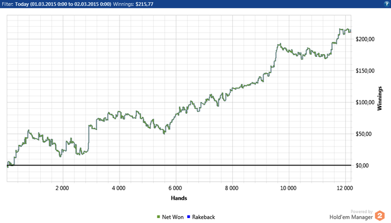Click the vertical Winnings axis title
The image size is (391, 223).
coord(379,98)
